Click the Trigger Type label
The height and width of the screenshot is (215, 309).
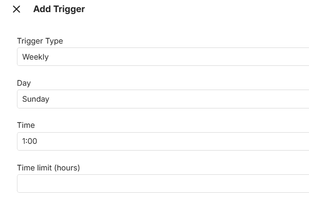click(40, 41)
